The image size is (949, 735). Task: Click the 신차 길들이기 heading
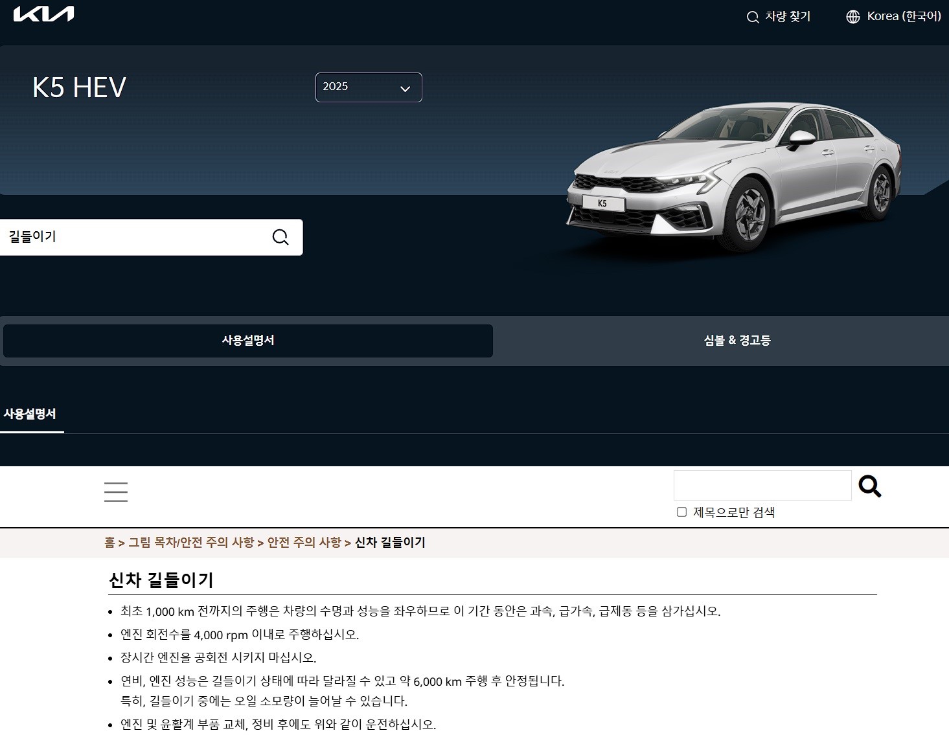coord(161,580)
